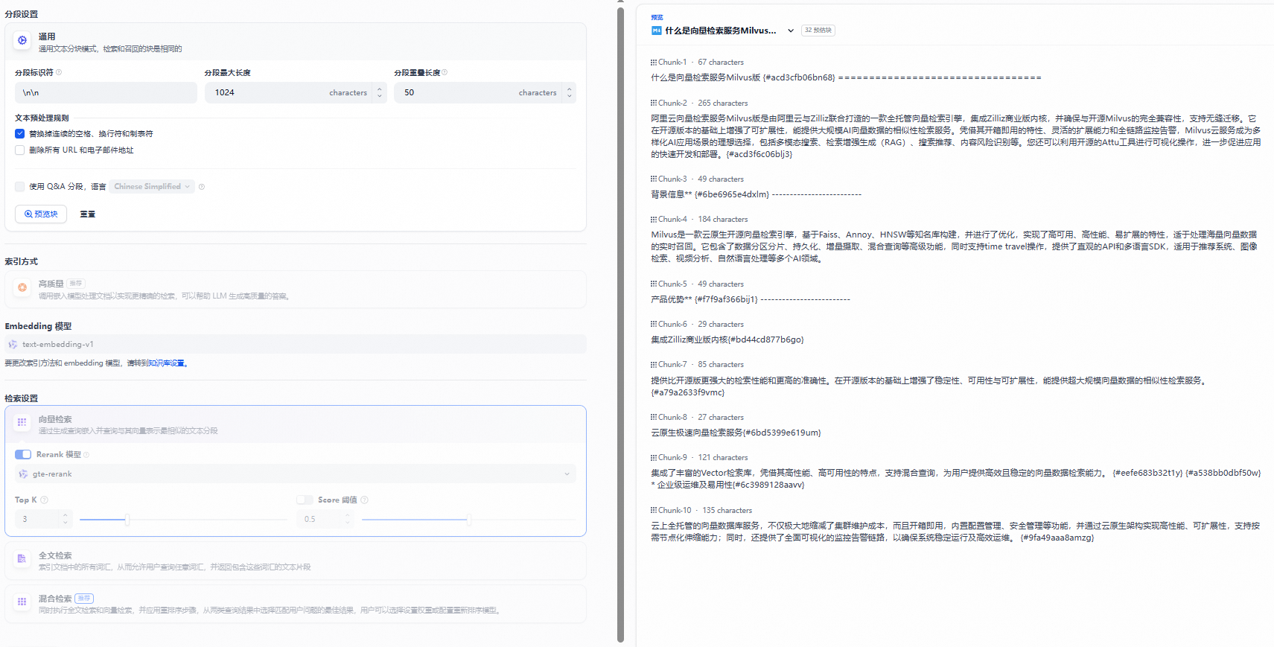Click the Chunk-6 drag handle icon

654,325
